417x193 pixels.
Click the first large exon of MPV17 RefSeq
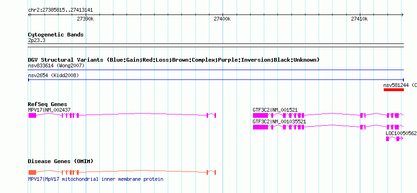pyautogui.click(x=32, y=115)
